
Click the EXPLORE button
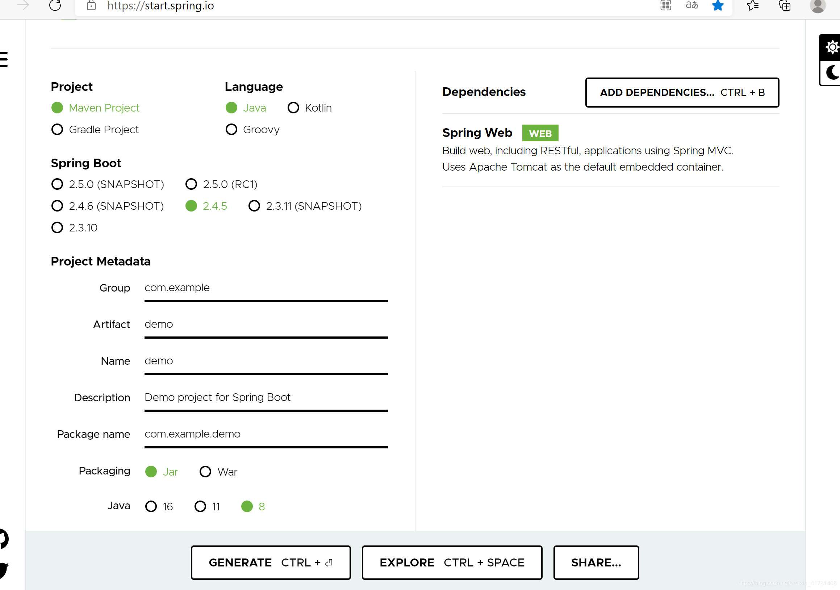(x=452, y=562)
